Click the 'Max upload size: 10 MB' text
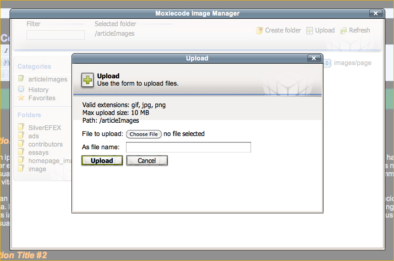 click(x=115, y=113)
